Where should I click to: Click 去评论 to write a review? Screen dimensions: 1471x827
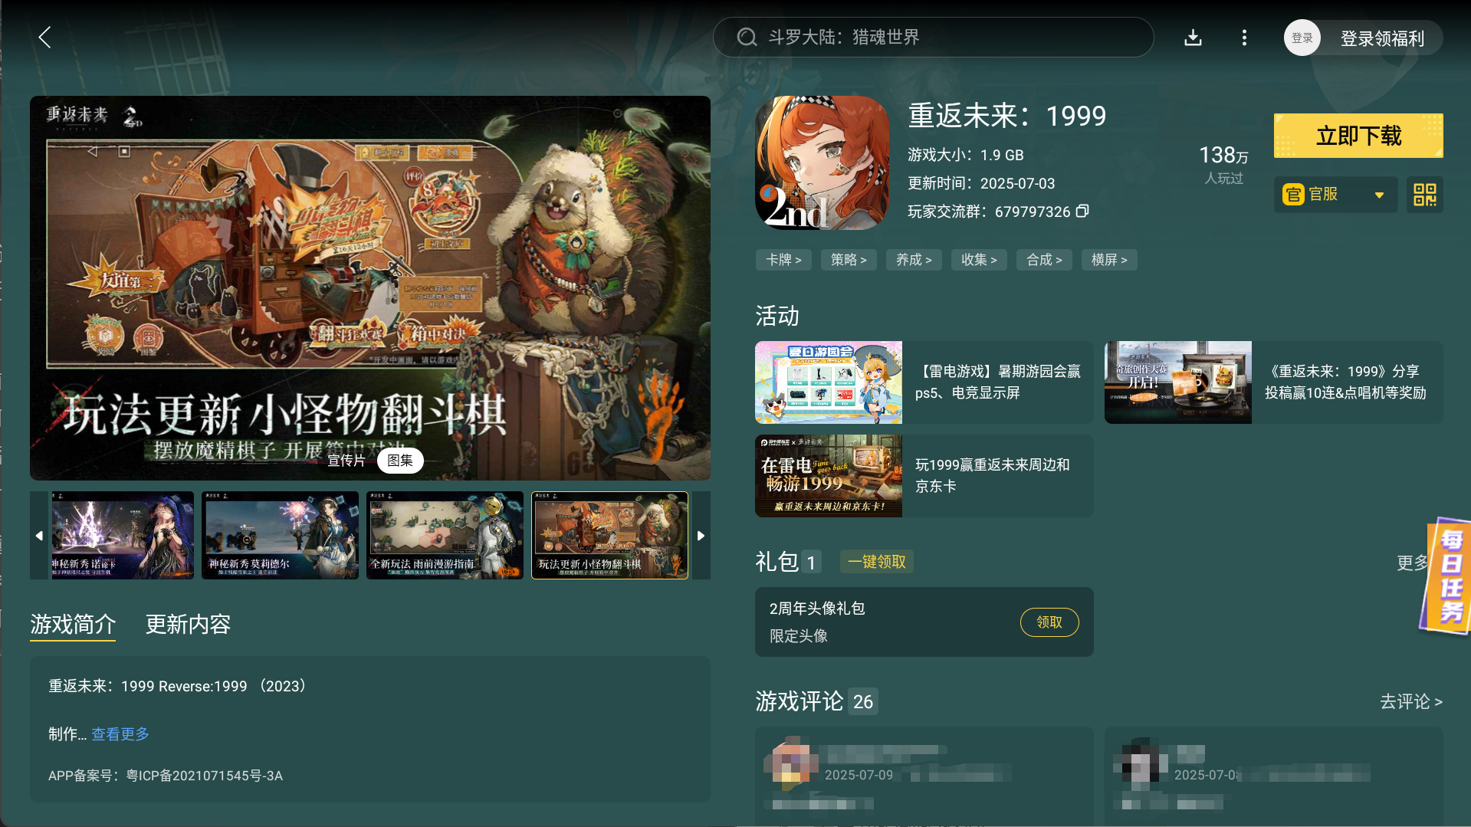coord(1411,701)
